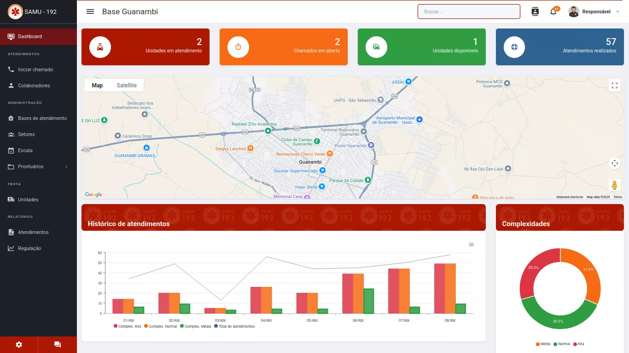The width and height of the screenshot is (629, 353).
Task: Click Iniciar chamado in sidebar
Action: pos(35,70)
